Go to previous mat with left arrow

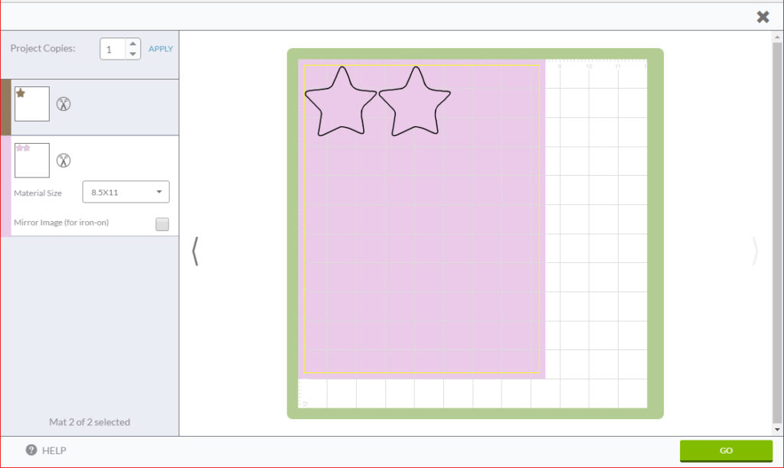[195, 251]
